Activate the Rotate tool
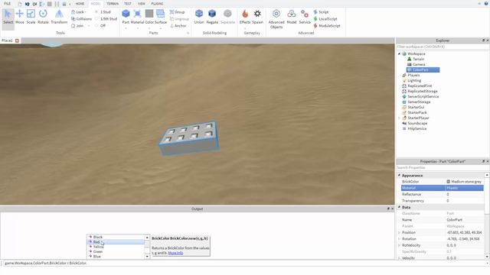Screen dimensions: 490x275 pos(43,17)
